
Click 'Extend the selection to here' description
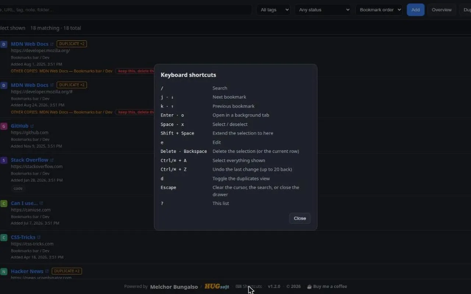point(243,133)
